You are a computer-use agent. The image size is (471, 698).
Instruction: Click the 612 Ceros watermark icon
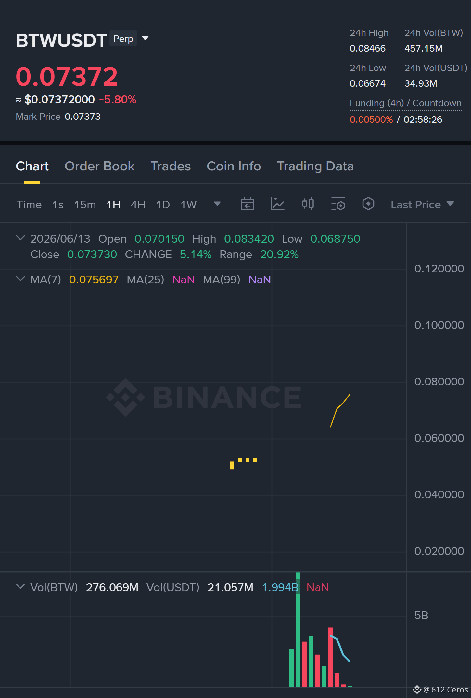click(417, 689)
